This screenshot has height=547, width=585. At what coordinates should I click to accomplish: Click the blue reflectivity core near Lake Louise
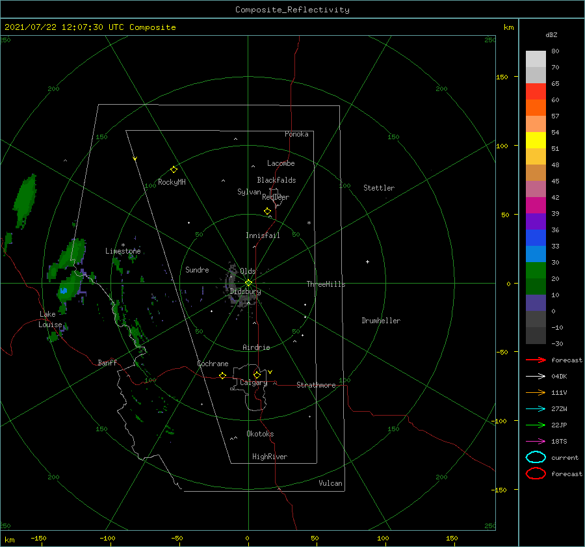pyautogui.click(x=64, y=290)
